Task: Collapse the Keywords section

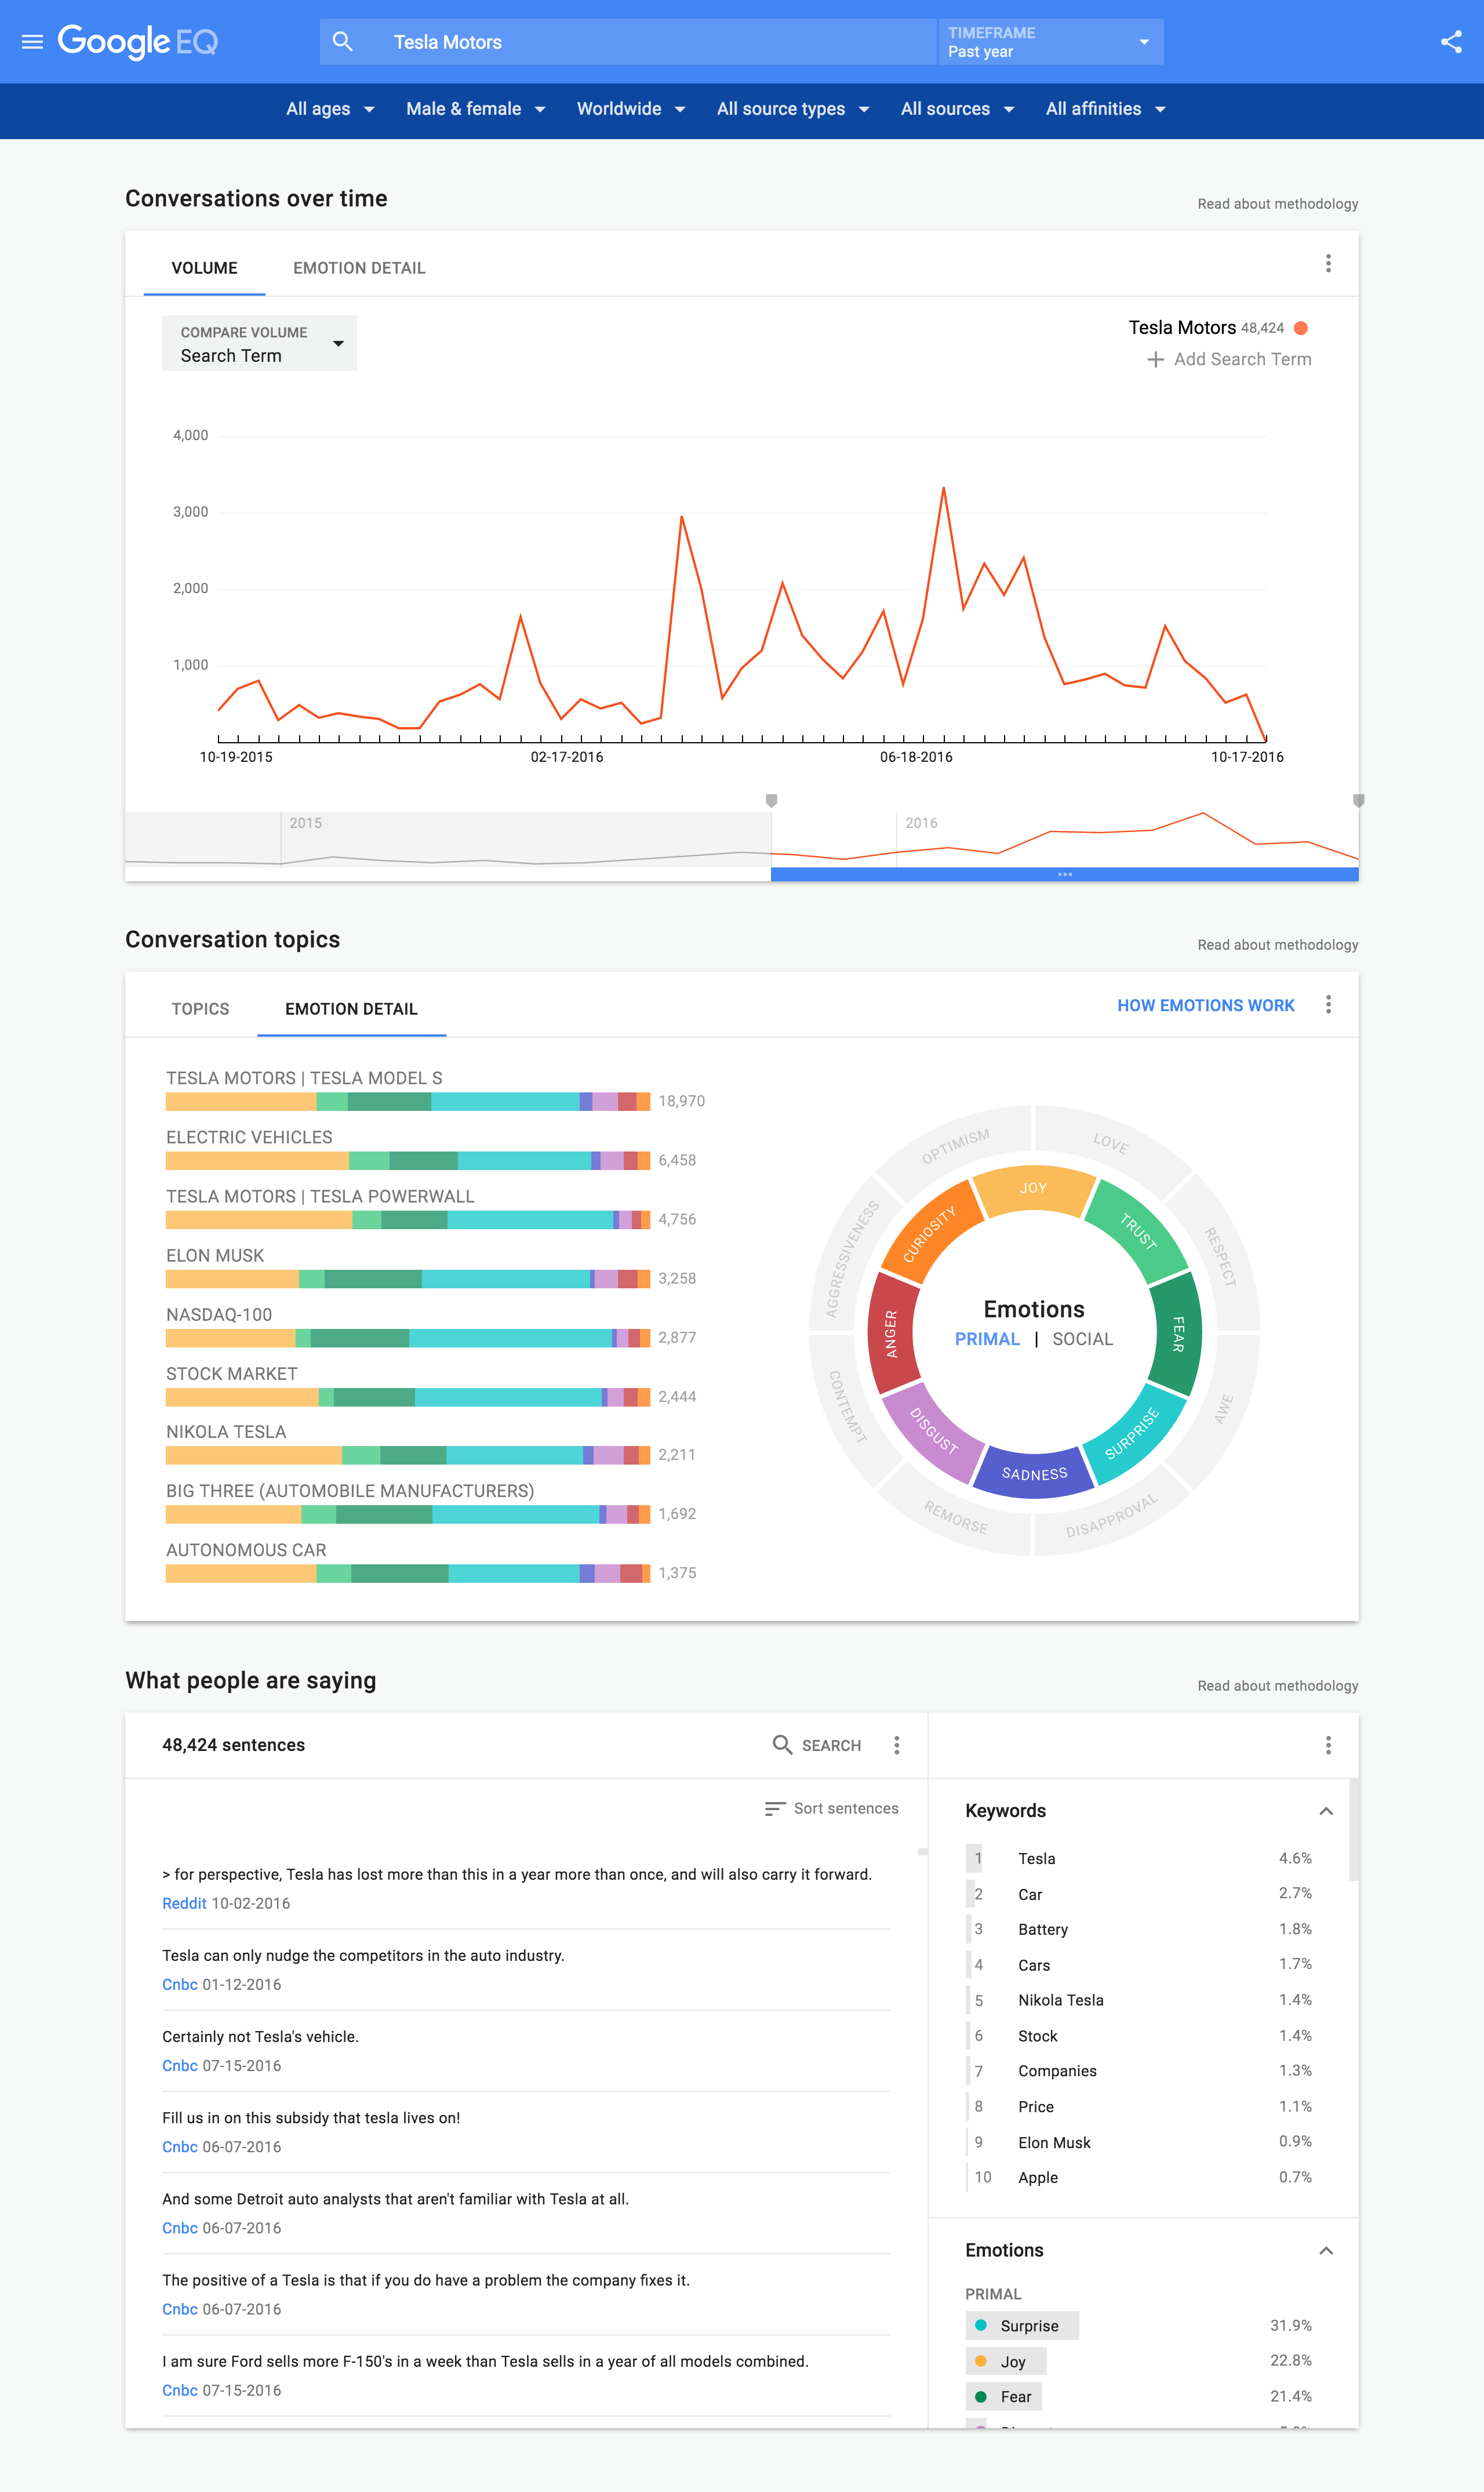Action: [x=1326, y=1811]
